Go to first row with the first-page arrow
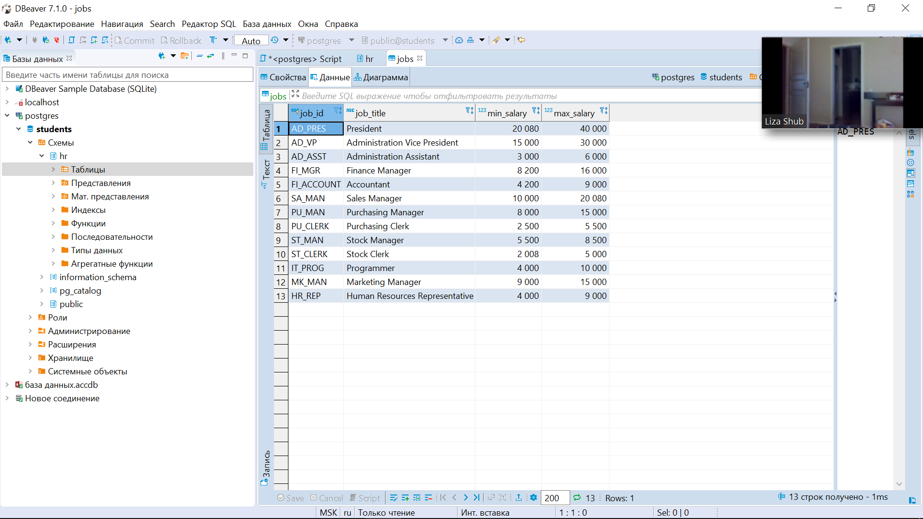Viewport: 923px width, 519px height. (443, 498)
